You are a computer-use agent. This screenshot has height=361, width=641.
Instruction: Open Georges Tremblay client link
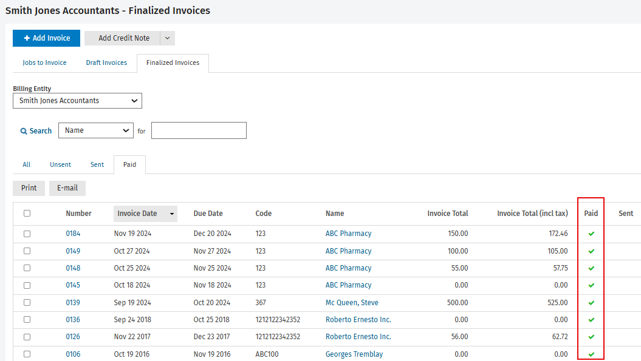coord(354,354)
